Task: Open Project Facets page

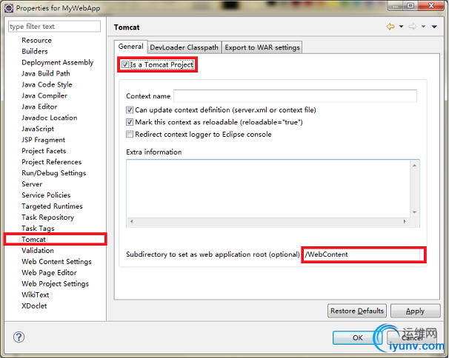Action: [x=44, y=151]
